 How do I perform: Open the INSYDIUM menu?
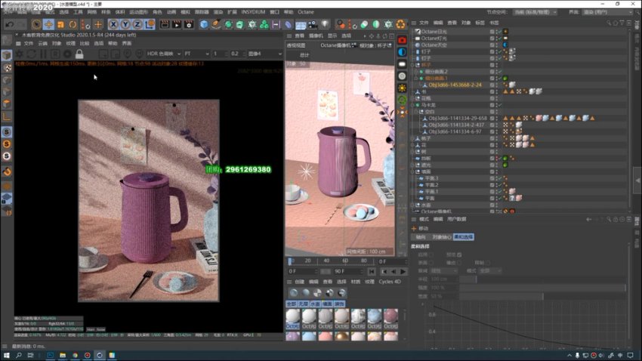tap(252, 12)
